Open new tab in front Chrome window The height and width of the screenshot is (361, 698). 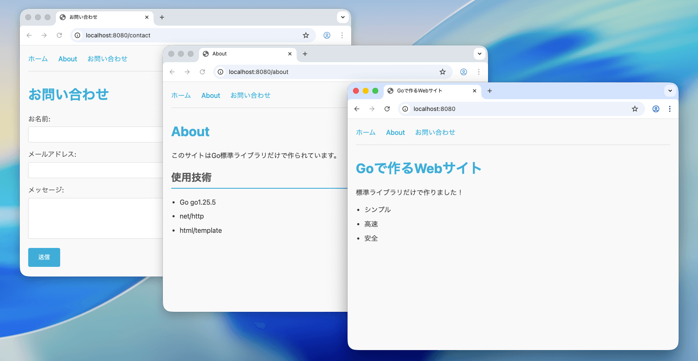pyautogui.click(x=490, y=91)
